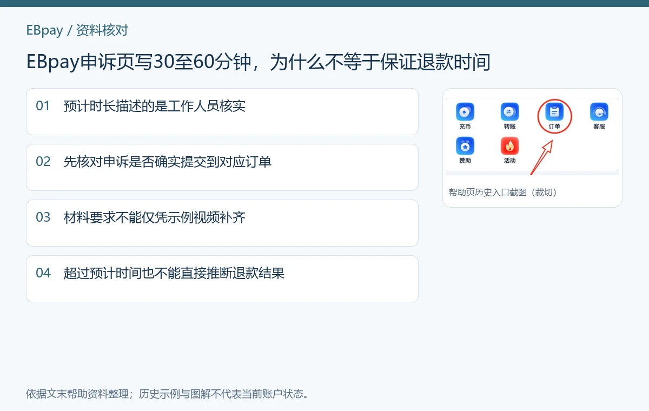Click the 客服 text label
Viewport: 649px width, 411px height.
click(x=599, y=127)
